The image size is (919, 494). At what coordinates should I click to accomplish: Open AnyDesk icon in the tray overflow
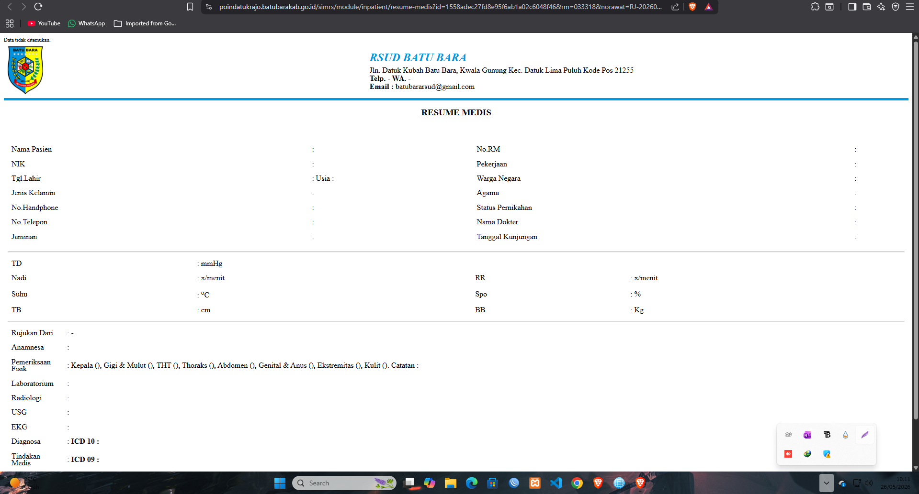pos(788,454)
